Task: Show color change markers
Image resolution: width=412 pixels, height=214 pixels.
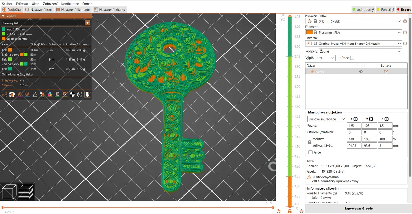Action: point(50,94)
